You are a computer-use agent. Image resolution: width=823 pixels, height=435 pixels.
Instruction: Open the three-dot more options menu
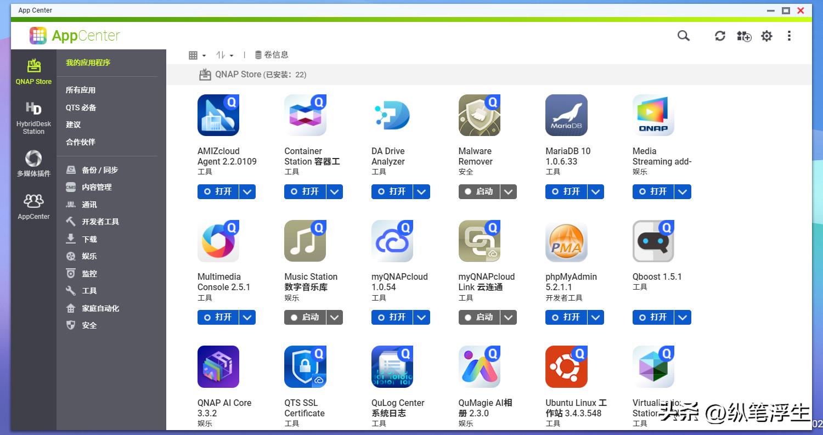(x=789, y=36)
